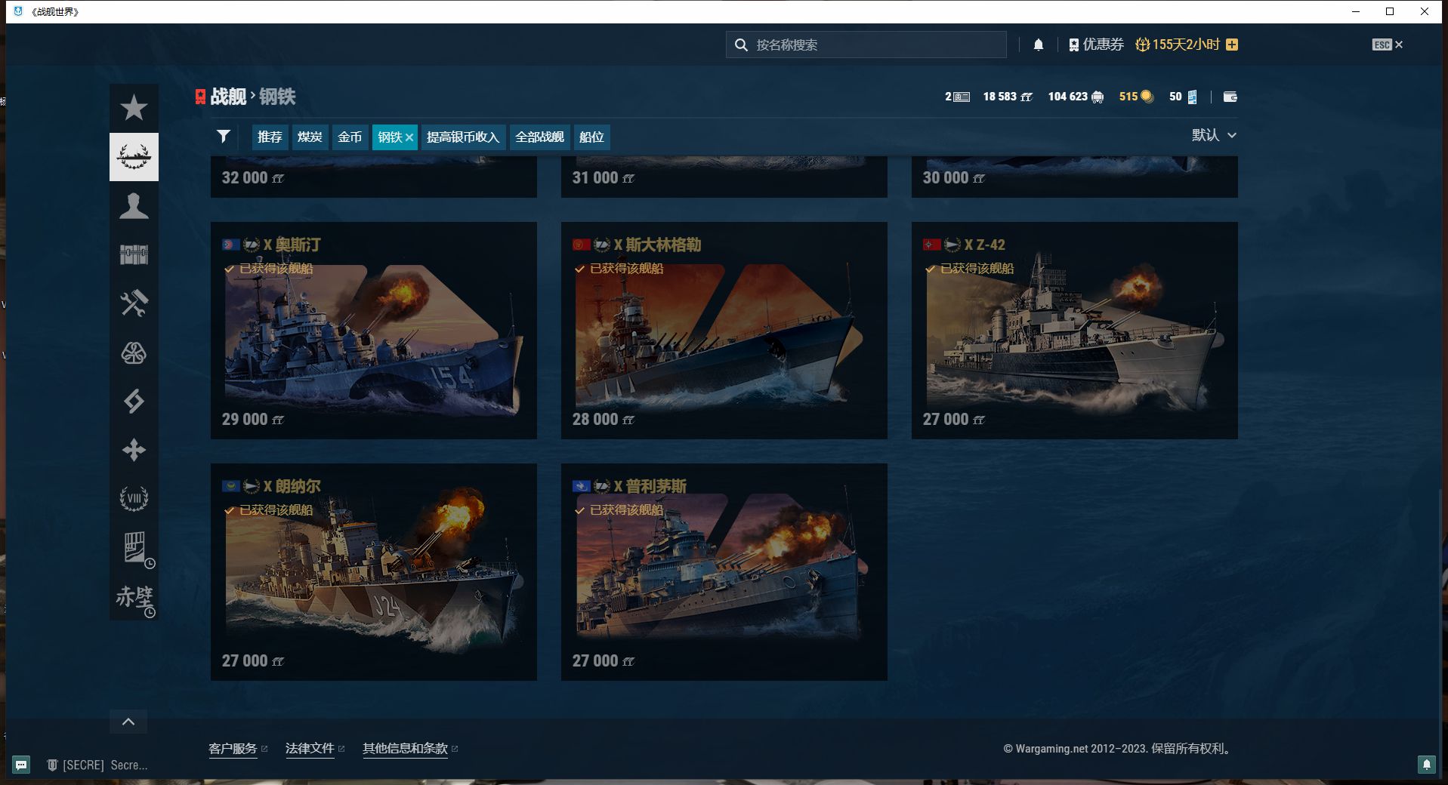Remove the active 钢铁 filter

click(x=409, y=137)
